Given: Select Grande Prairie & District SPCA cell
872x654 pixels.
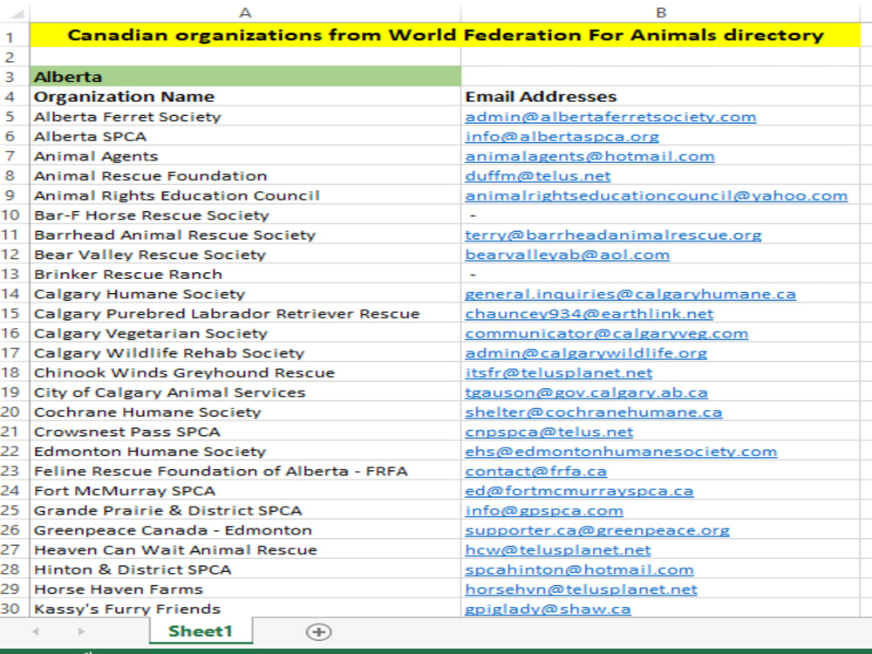Looking at the screenshot, I should pyautogui.click(x=245, y=510).
